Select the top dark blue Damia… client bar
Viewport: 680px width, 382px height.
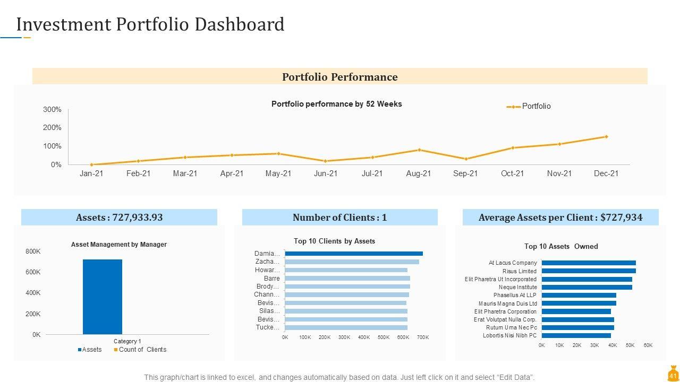click(x=354, y=254)
